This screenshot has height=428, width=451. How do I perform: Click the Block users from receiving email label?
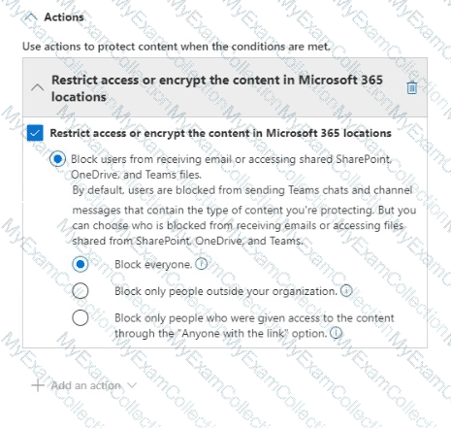(231, 167)
